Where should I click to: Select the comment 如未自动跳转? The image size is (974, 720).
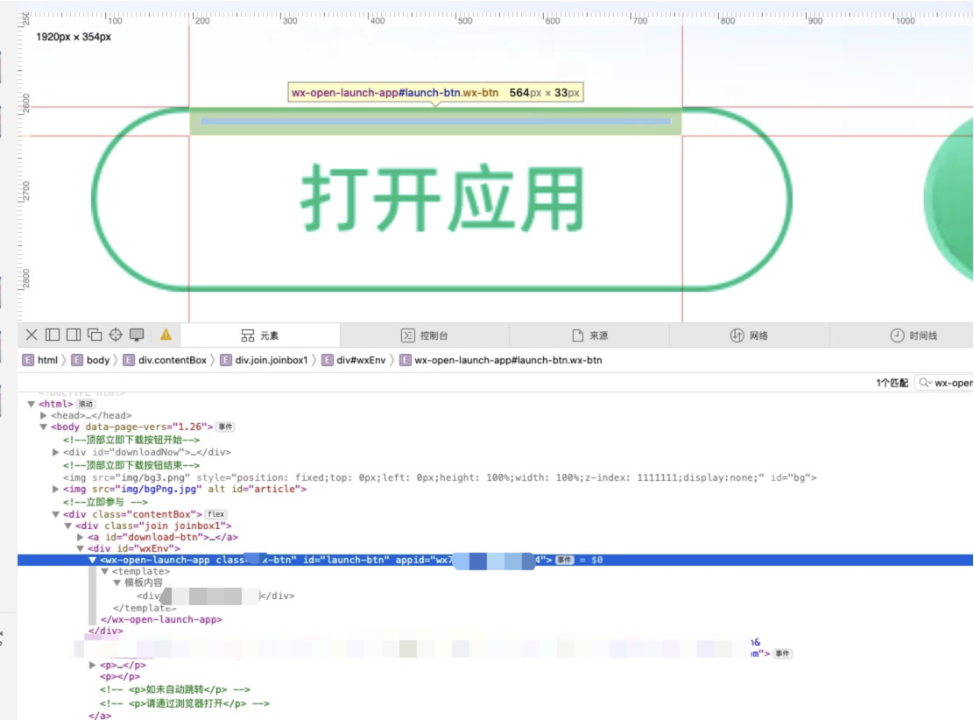click(174, 689)
